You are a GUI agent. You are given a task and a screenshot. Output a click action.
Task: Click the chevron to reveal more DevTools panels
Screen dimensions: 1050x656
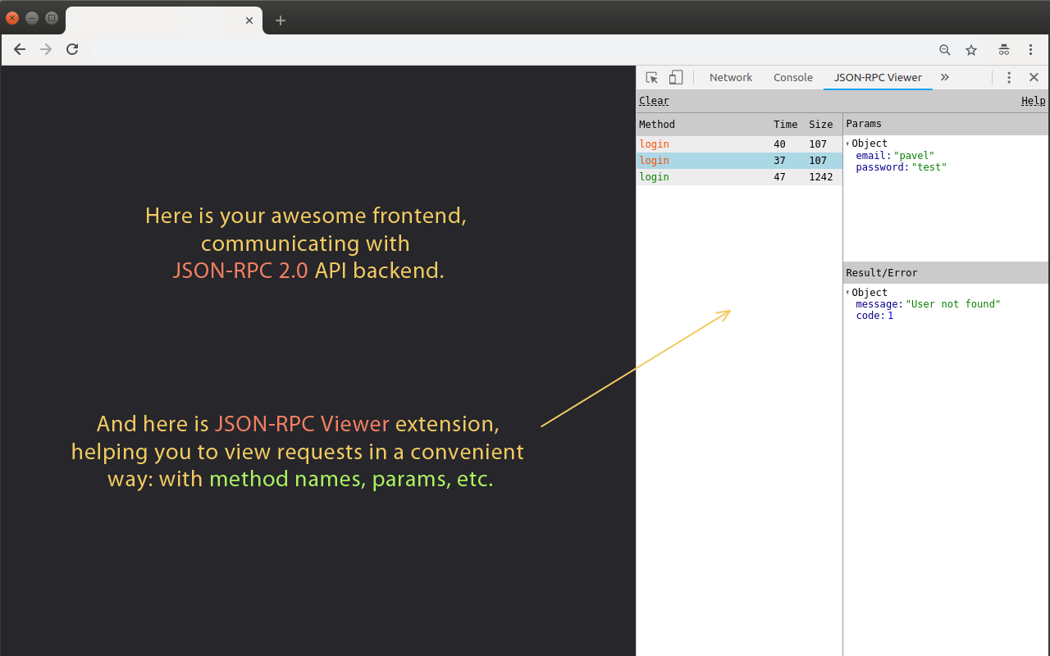944,76
